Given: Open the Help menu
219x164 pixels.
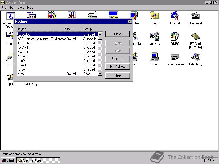Looking at the screenshot, I should 30,8.
